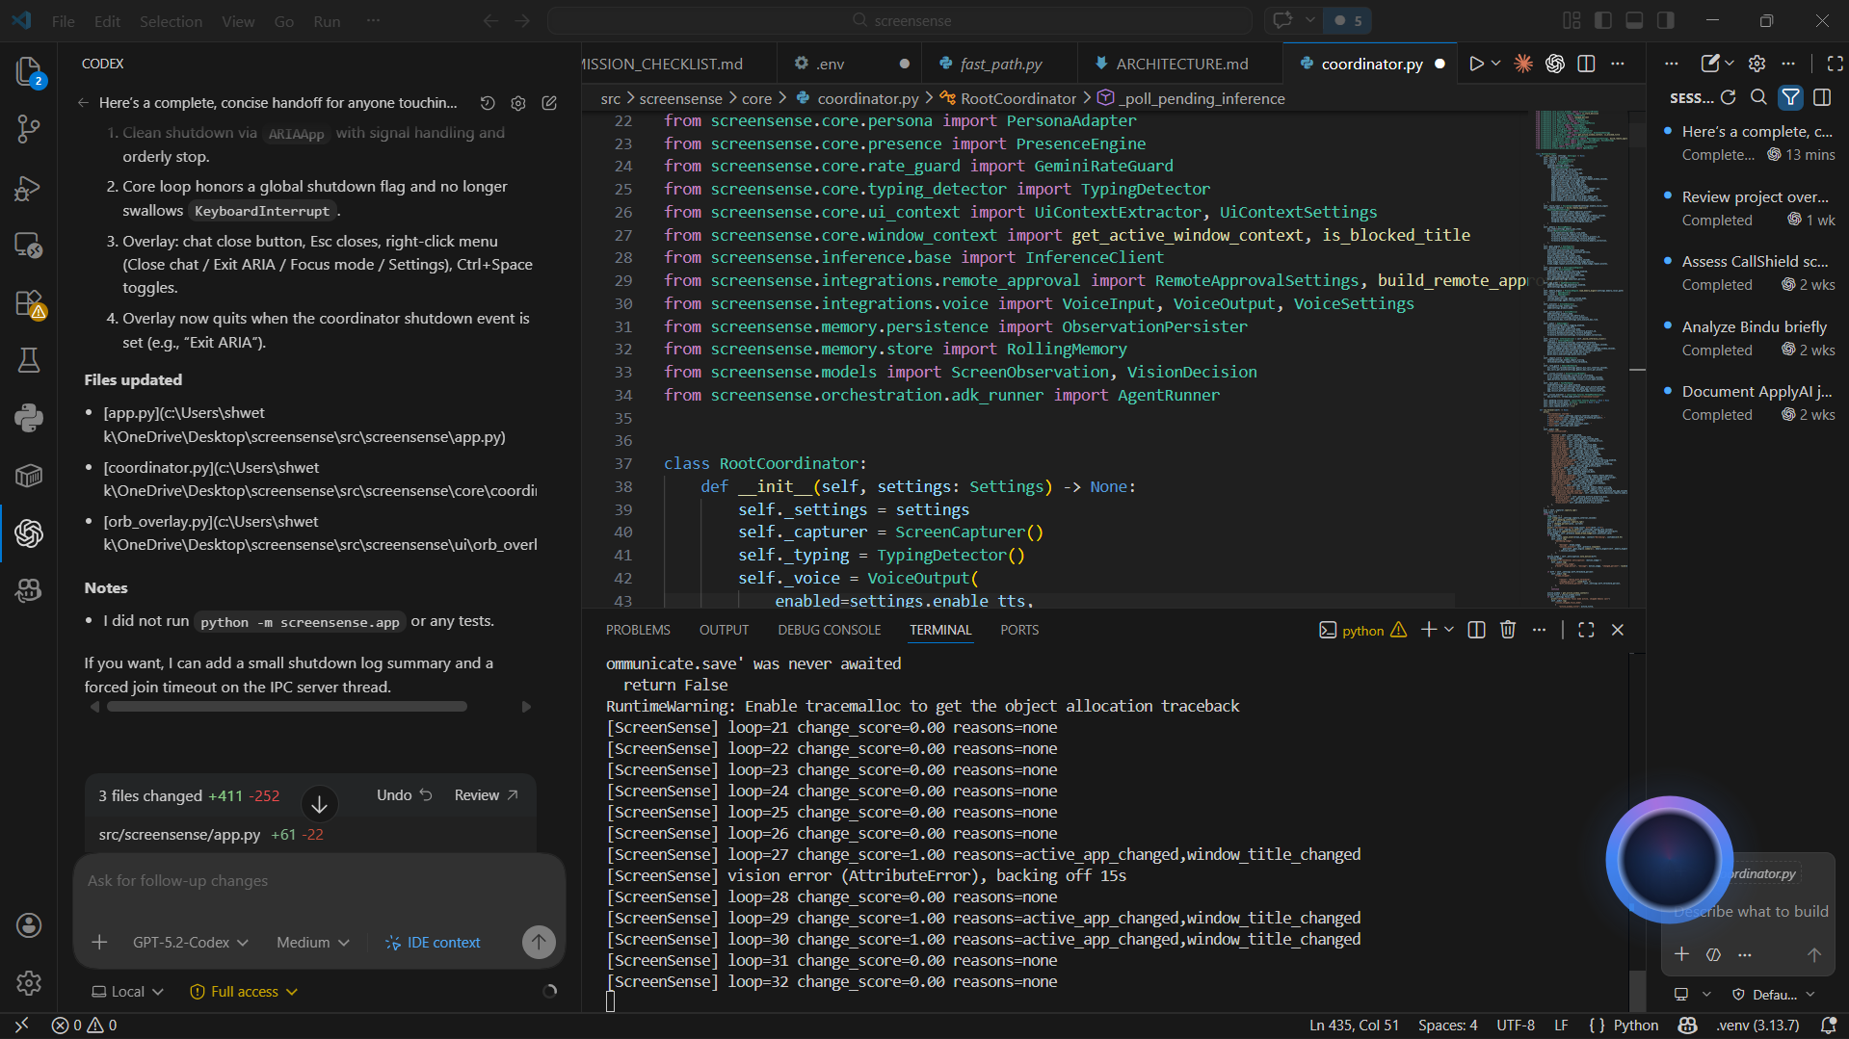1849x1039 pixels.
Task: Open the PROBLEMS panel tab
Action: 638,630
